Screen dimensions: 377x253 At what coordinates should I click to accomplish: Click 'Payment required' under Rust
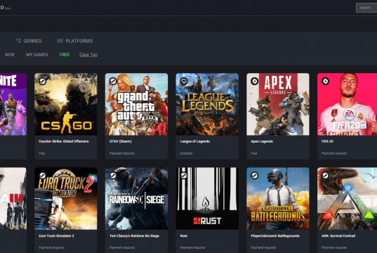(192, 247)
